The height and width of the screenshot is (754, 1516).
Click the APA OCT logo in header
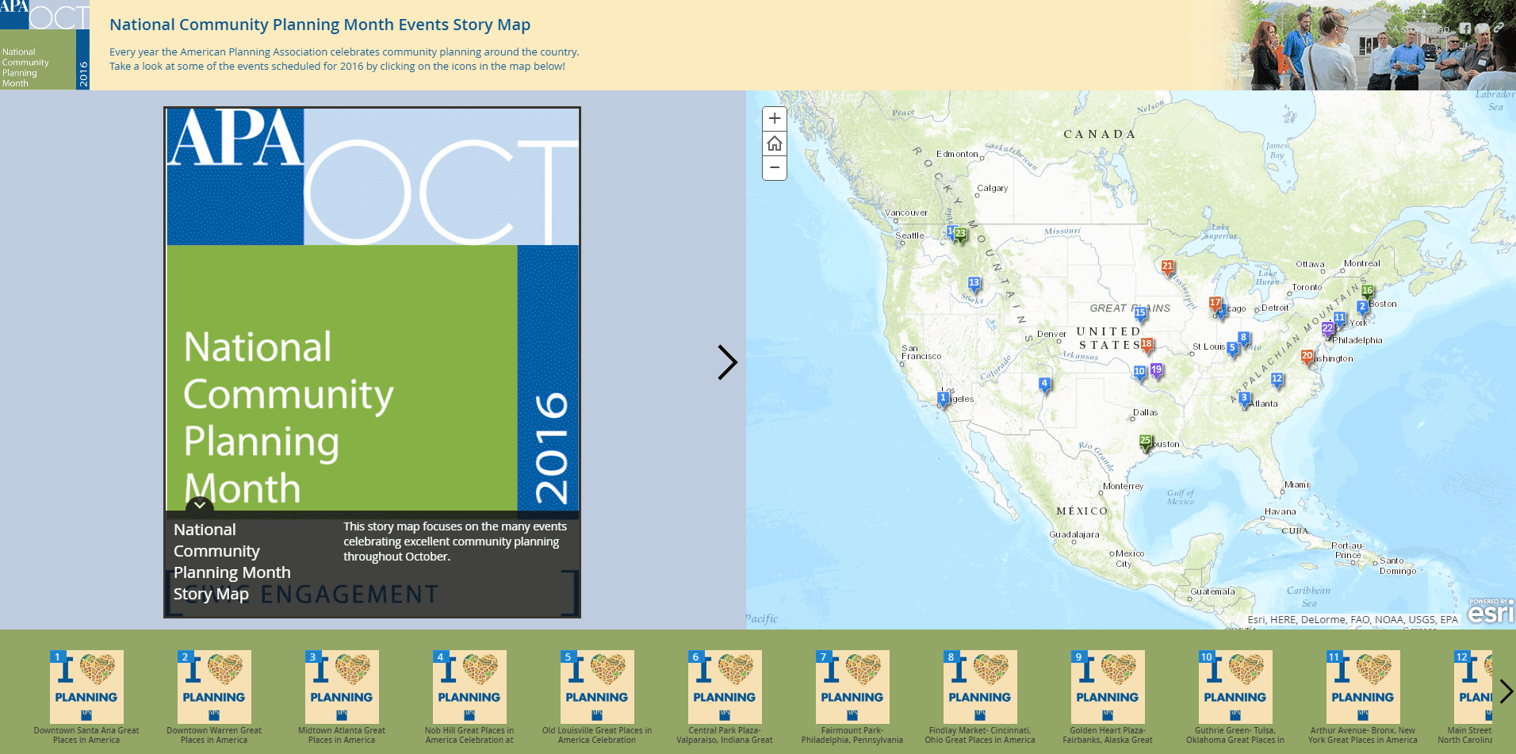pyautogui.click(x=44, y=44)
